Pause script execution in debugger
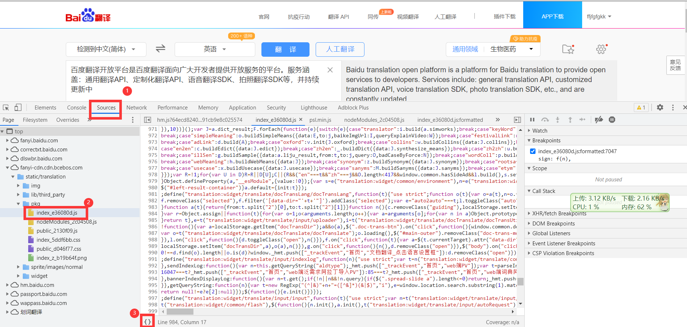 [x=532, y=120]
